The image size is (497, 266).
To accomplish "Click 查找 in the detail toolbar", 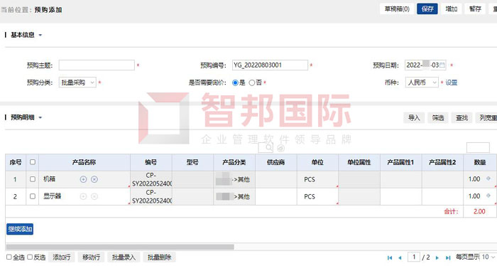I will pos(461,118).
